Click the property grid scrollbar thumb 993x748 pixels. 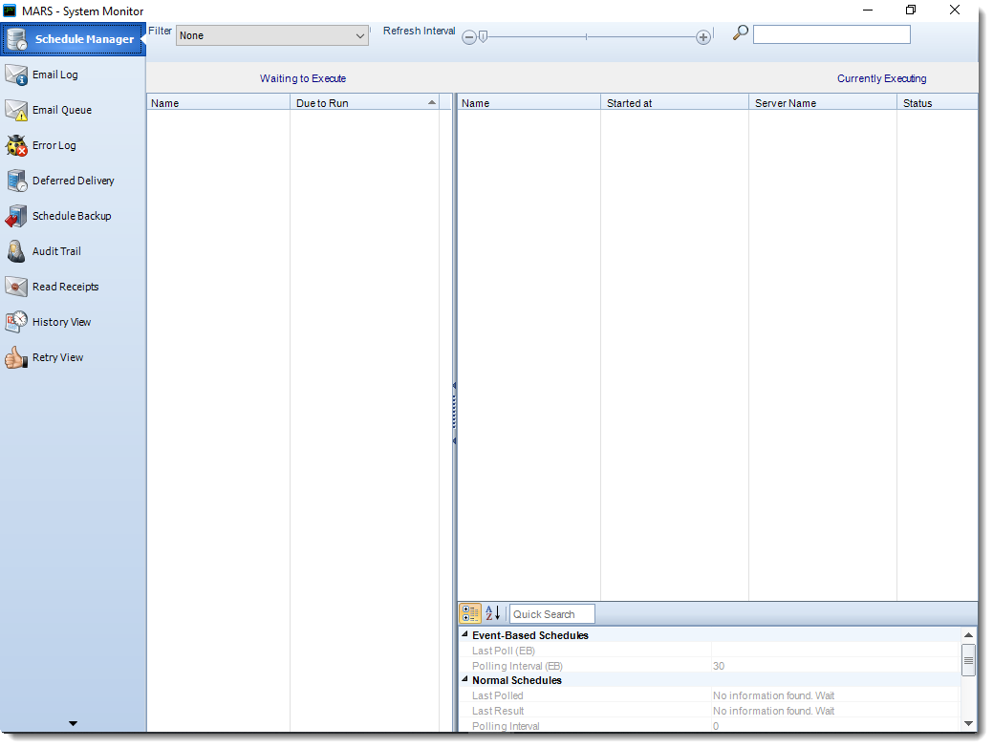[968, 660]
